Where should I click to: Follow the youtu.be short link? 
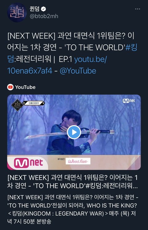(57, 65)
